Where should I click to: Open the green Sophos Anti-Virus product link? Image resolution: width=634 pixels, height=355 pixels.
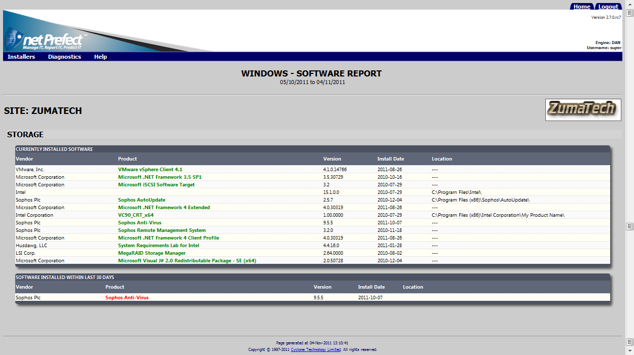pyautogui.click(x=141, y=223)
